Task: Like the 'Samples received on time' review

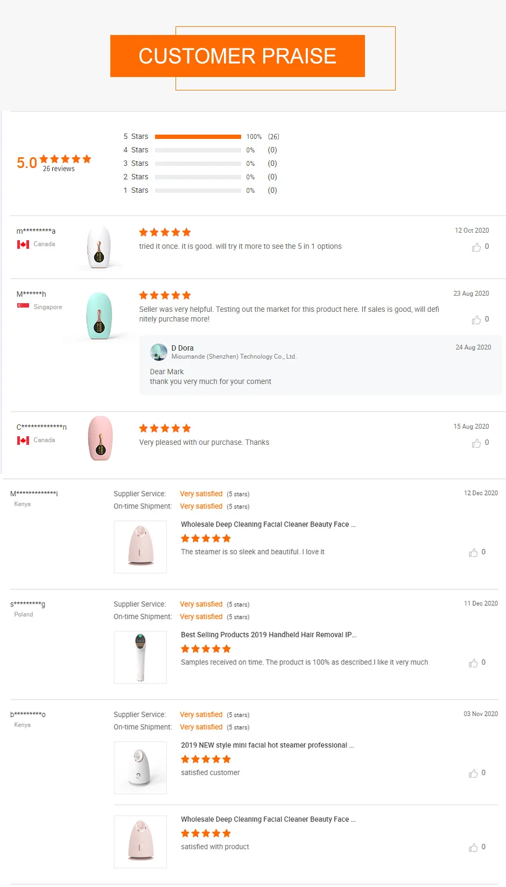Action: coord(473,663)
